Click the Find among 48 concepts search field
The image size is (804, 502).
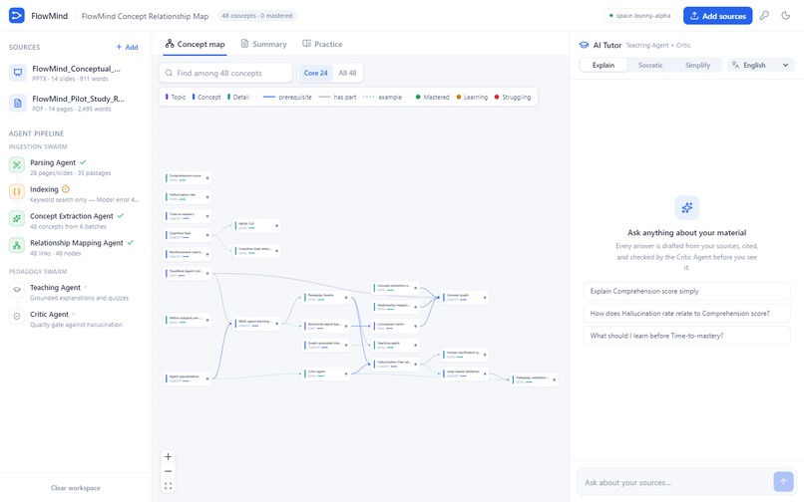(x=225, y=73)
